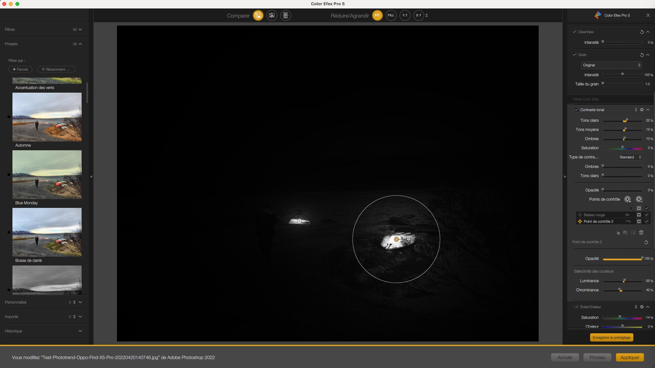The width and height of the screenshot is (655, 368).
Task: Open the Type de contraste Standard dropdown
Action: click(x=630, y=157)
